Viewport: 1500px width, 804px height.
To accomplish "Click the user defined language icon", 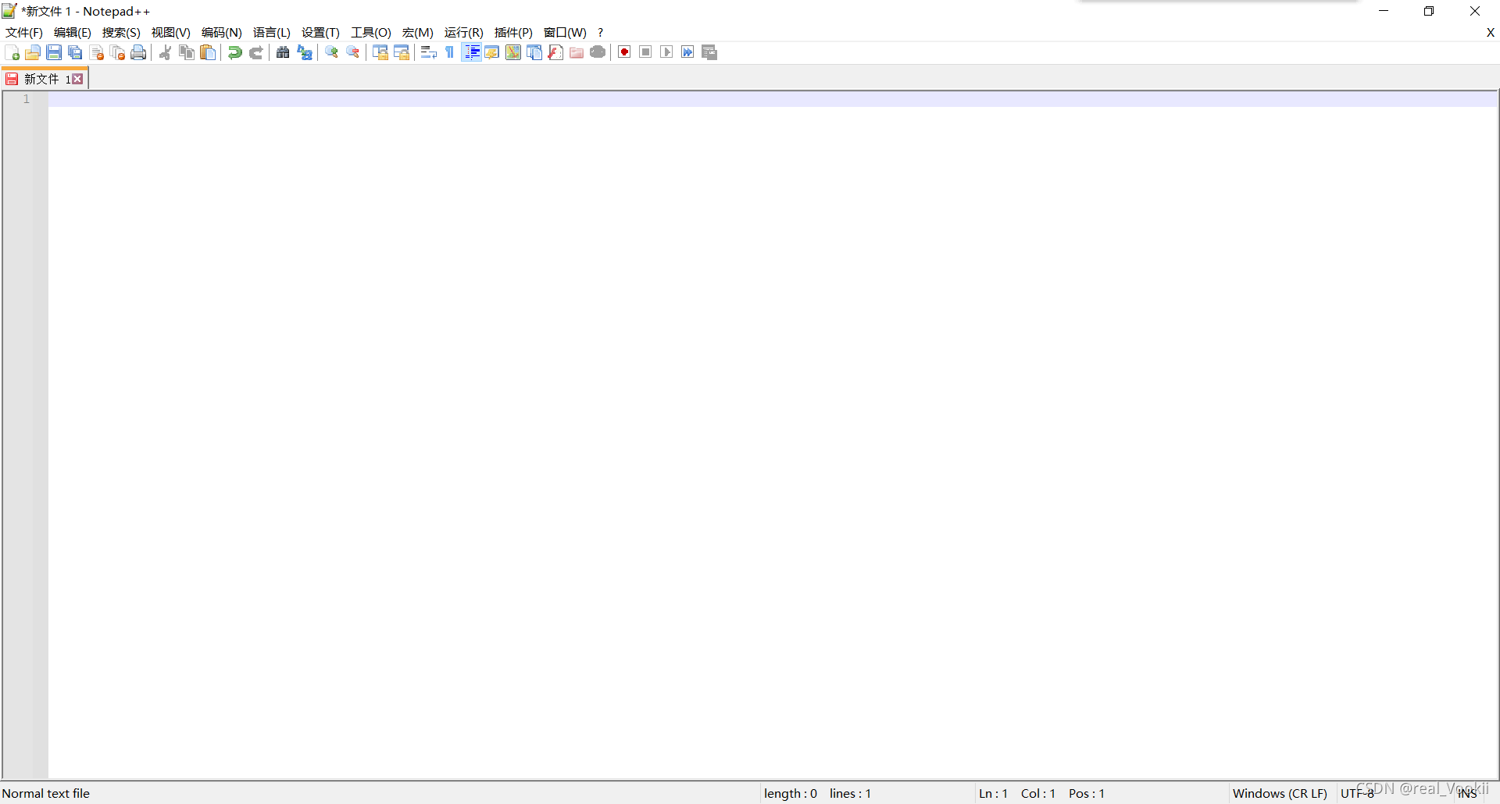I will point(492,52).
